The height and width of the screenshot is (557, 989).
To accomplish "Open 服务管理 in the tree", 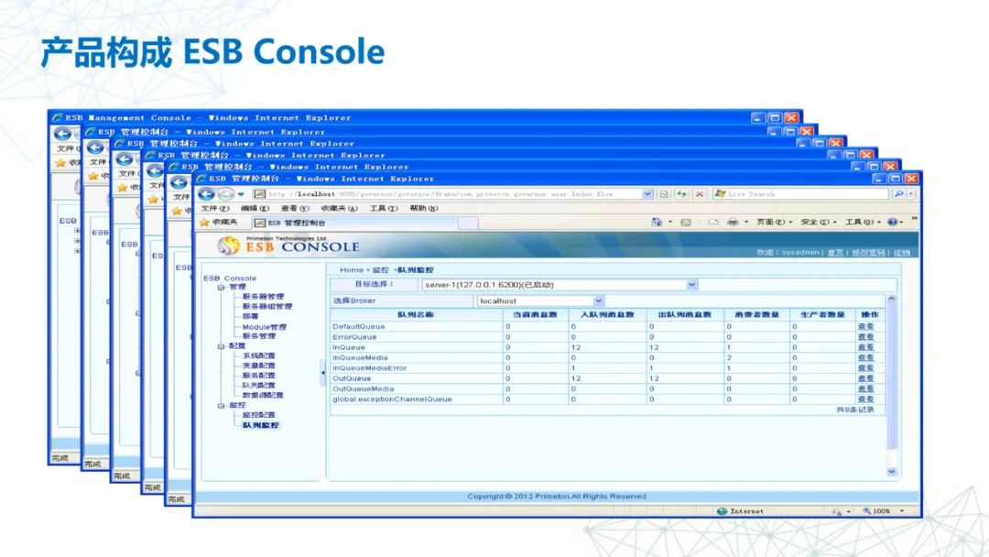I will coord(258,336).
